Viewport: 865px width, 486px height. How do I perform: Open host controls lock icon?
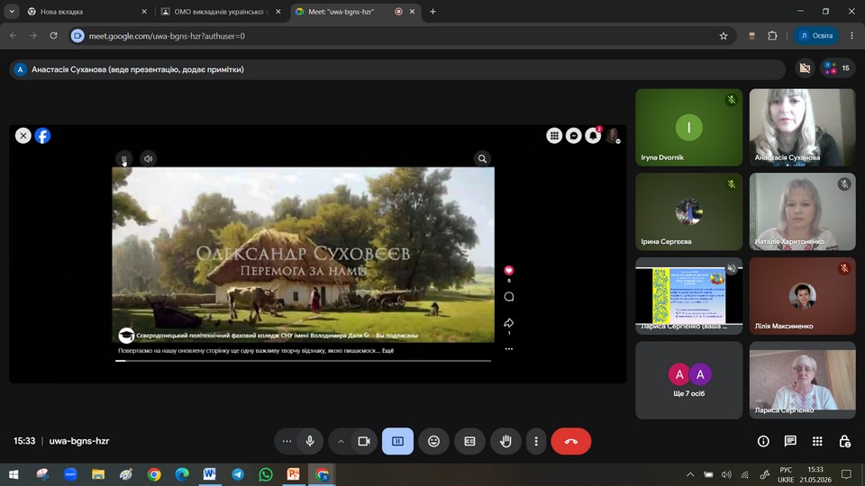tap(844, 441)
